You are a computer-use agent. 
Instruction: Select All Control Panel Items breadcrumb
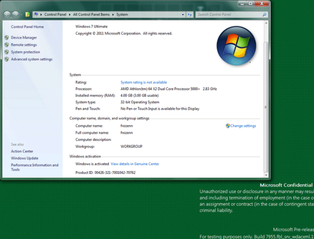point(91,15)
